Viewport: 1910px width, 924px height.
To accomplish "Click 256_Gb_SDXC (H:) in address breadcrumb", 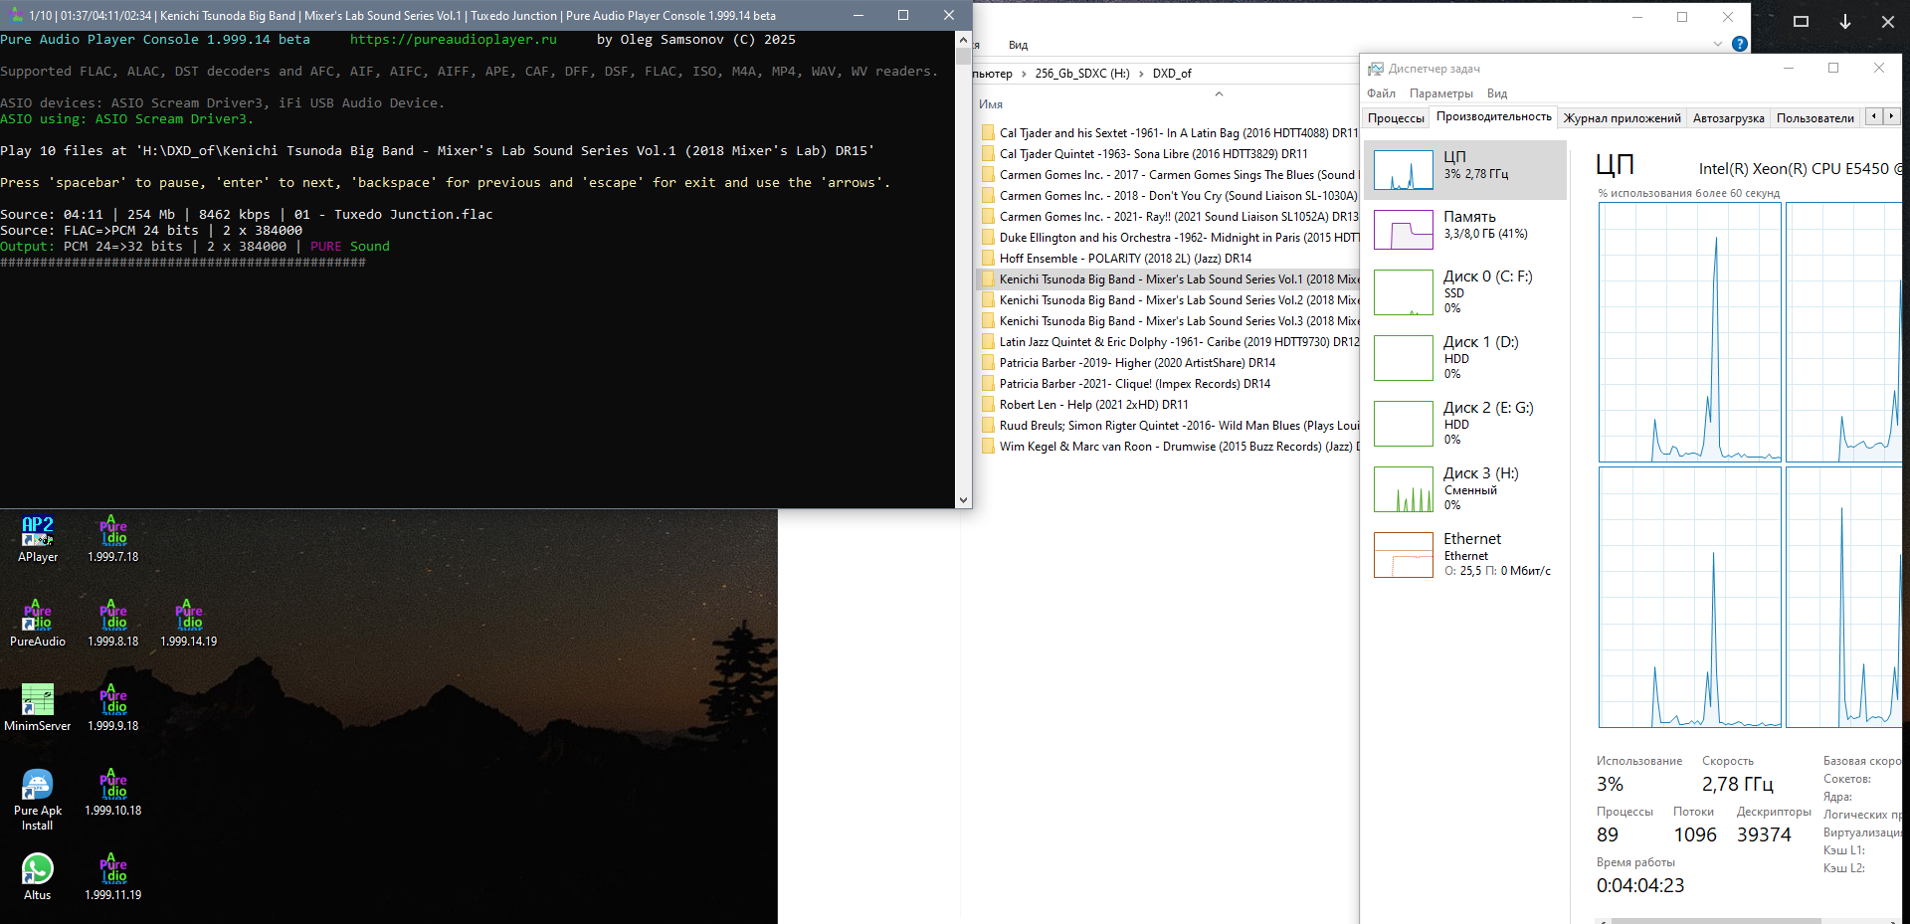I will coord(1081,74).
